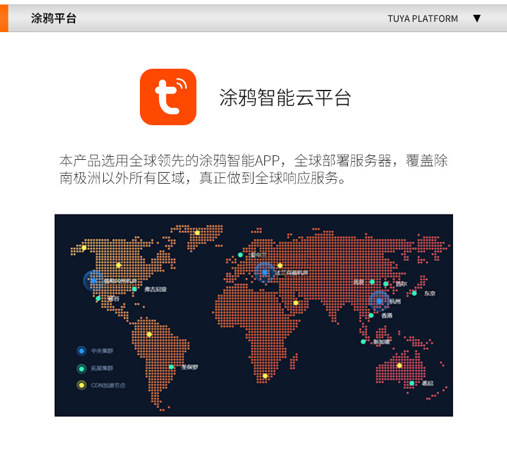Click the 爱尔兰 map label
Screen dimensions: 507x454
pos(259,255)
